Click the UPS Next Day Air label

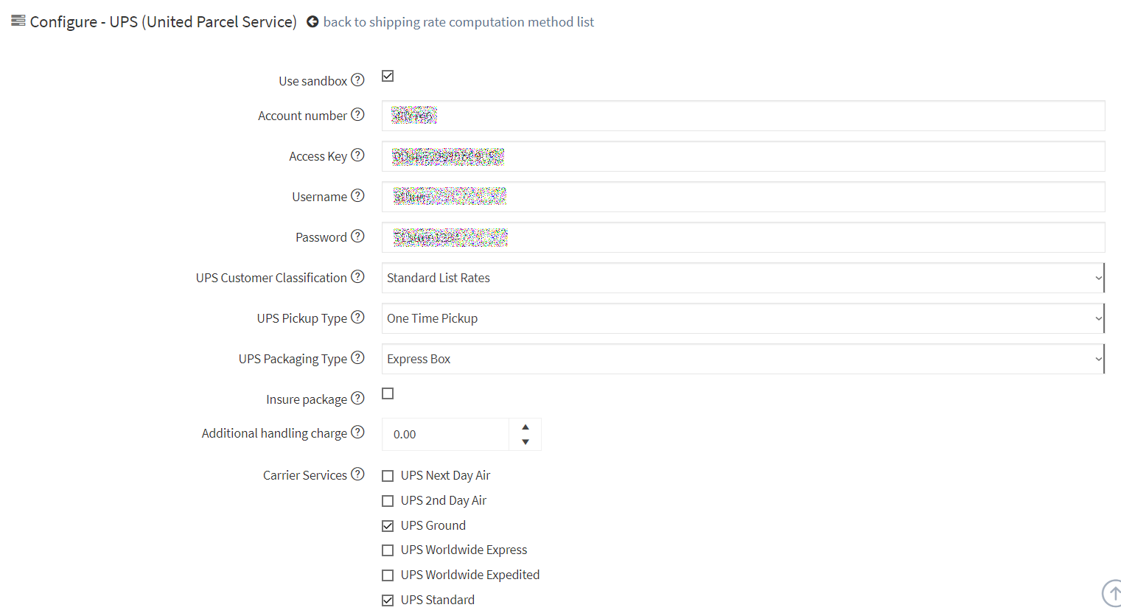point(445,475)
